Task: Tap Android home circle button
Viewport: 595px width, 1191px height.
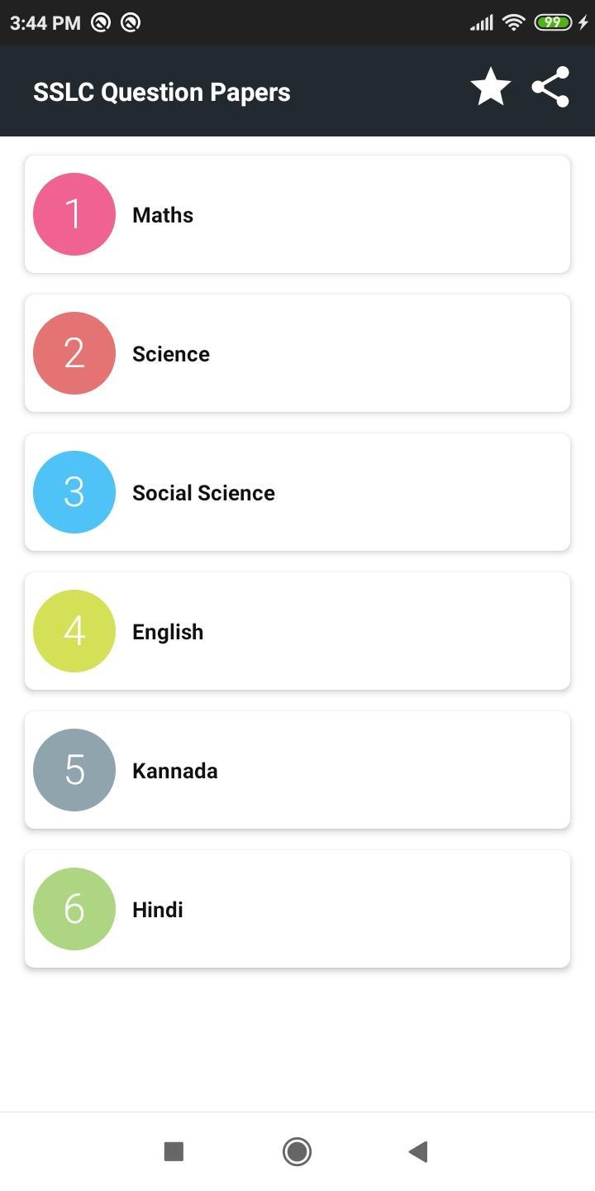Action: 297,1151
